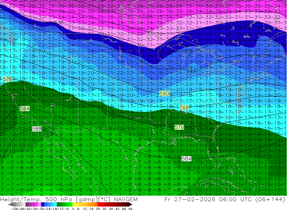Click the gray left arrow of the color bar
This screenshot has height=210, width=287.
[10, 205]
